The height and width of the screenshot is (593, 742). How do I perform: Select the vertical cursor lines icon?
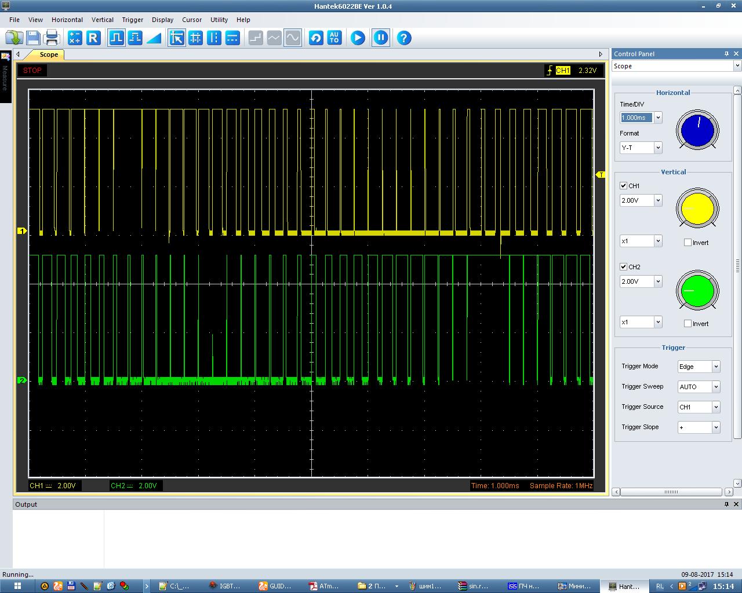coord(214,38)
